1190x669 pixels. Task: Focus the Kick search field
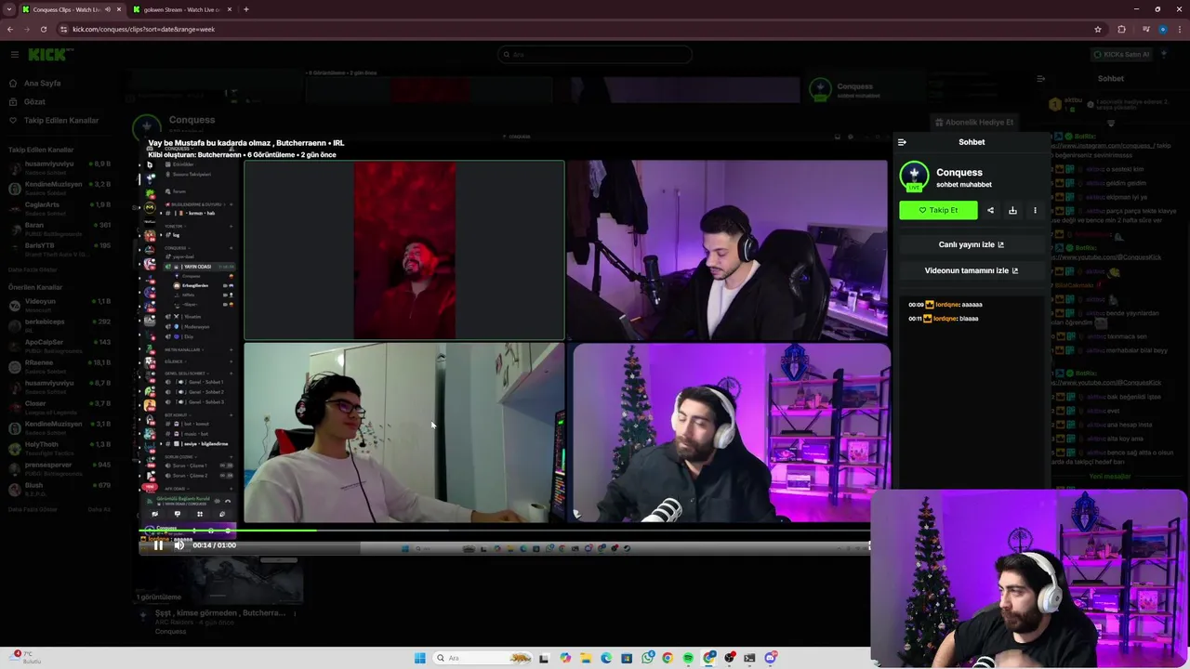tap(595, 55)
